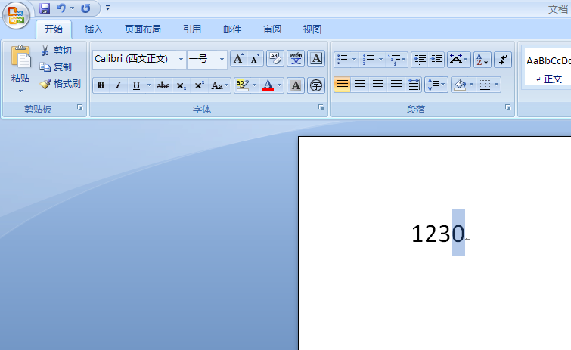Customize the Quick Access Toolbar dropdown

108,8
